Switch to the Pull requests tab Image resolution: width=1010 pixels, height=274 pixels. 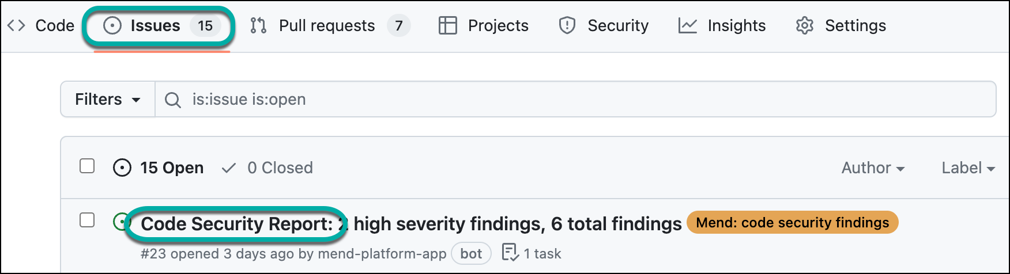click(326, 25)
